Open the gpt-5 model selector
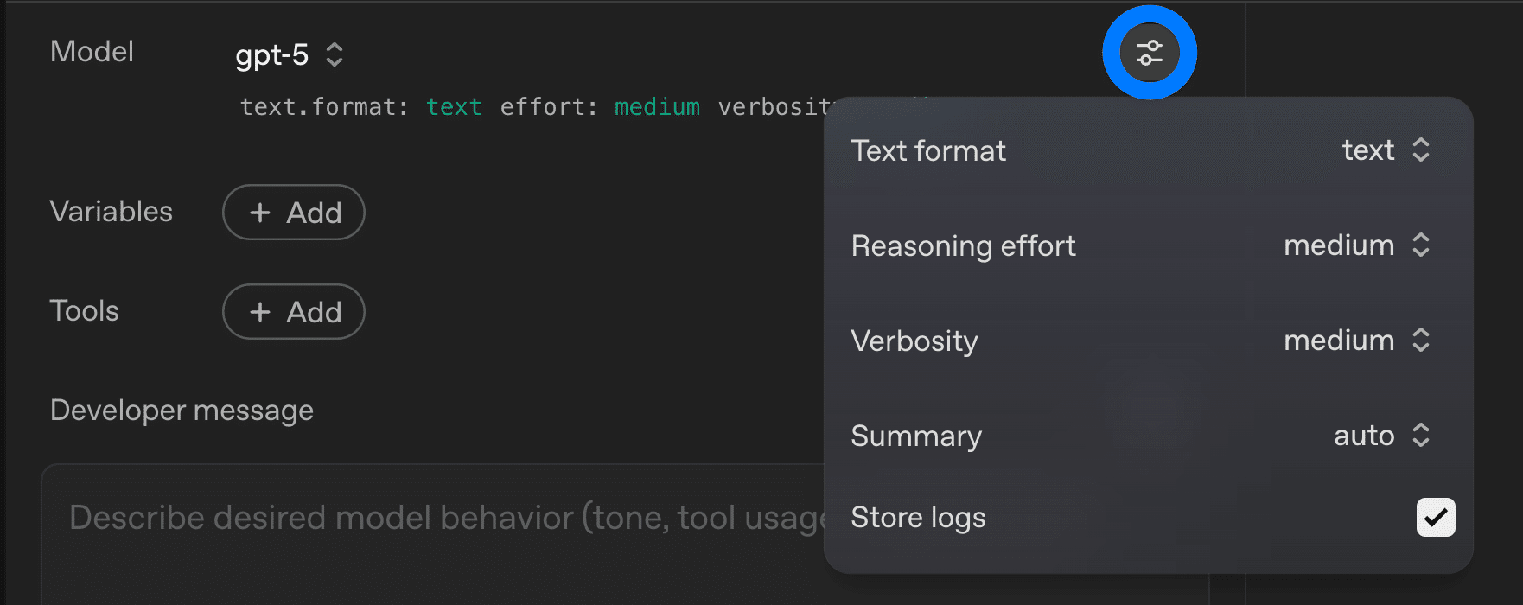 pos(272,55)
